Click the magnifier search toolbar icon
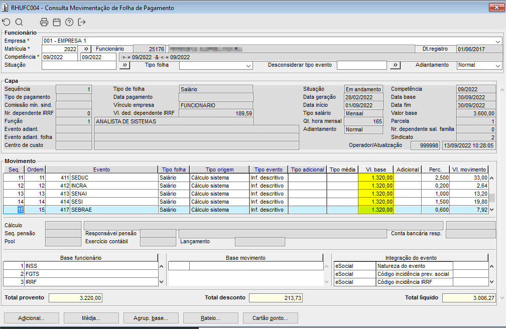 [x=19, y=22]
